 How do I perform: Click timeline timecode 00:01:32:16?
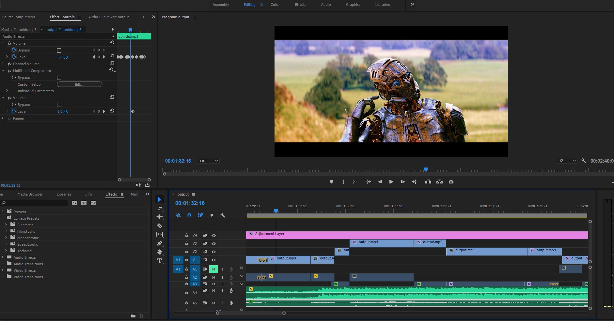coord(190,203)
